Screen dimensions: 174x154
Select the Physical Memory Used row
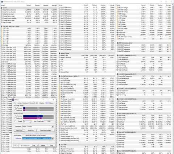29,16
